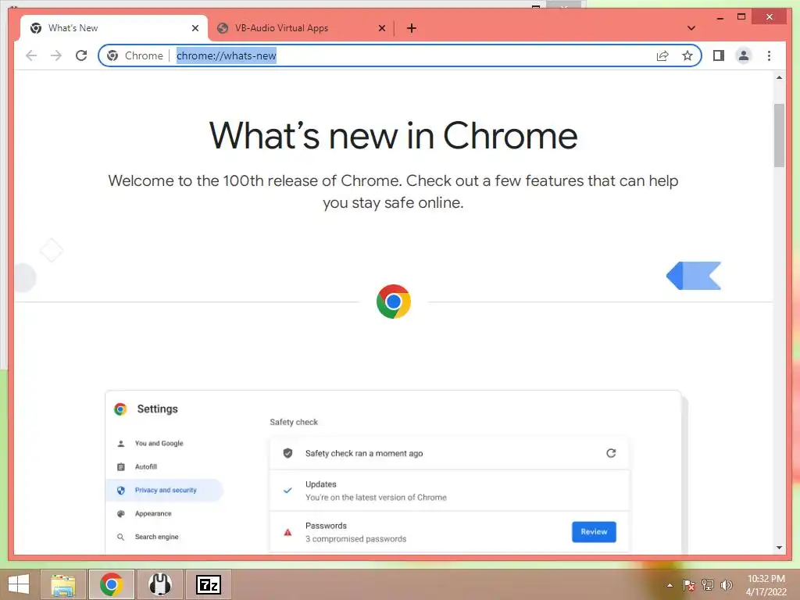Image resolution: width=800 pixels, height=600 pixels.
Task: Open the Windows Start button
Action: tap(19, 584)
